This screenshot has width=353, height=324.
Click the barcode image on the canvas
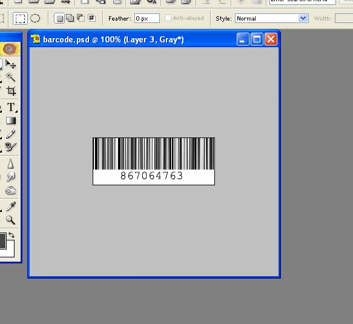click(x=154, y=161)
